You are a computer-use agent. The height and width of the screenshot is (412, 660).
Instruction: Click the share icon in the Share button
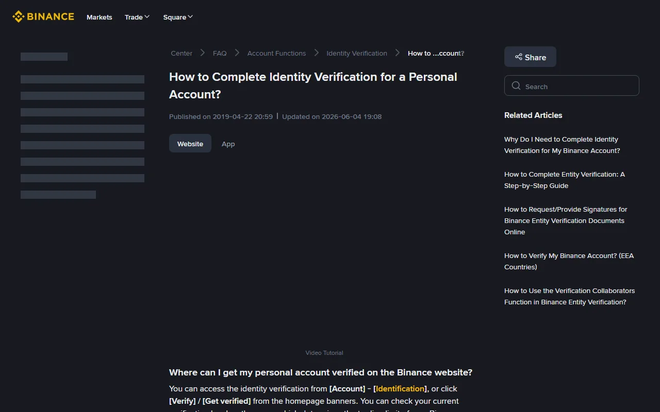coord(519,57)
